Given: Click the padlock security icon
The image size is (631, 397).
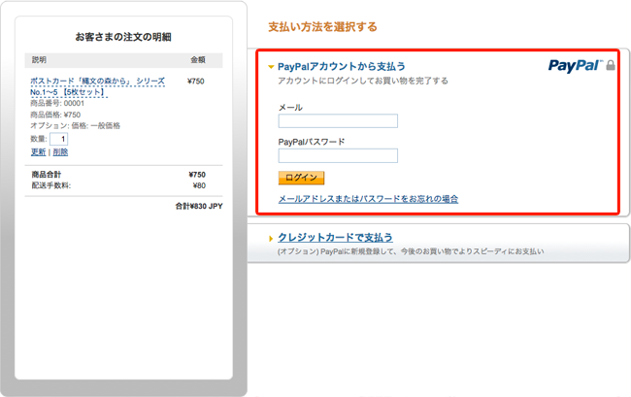Looking at the screenshot, I should tap(611, 65).
